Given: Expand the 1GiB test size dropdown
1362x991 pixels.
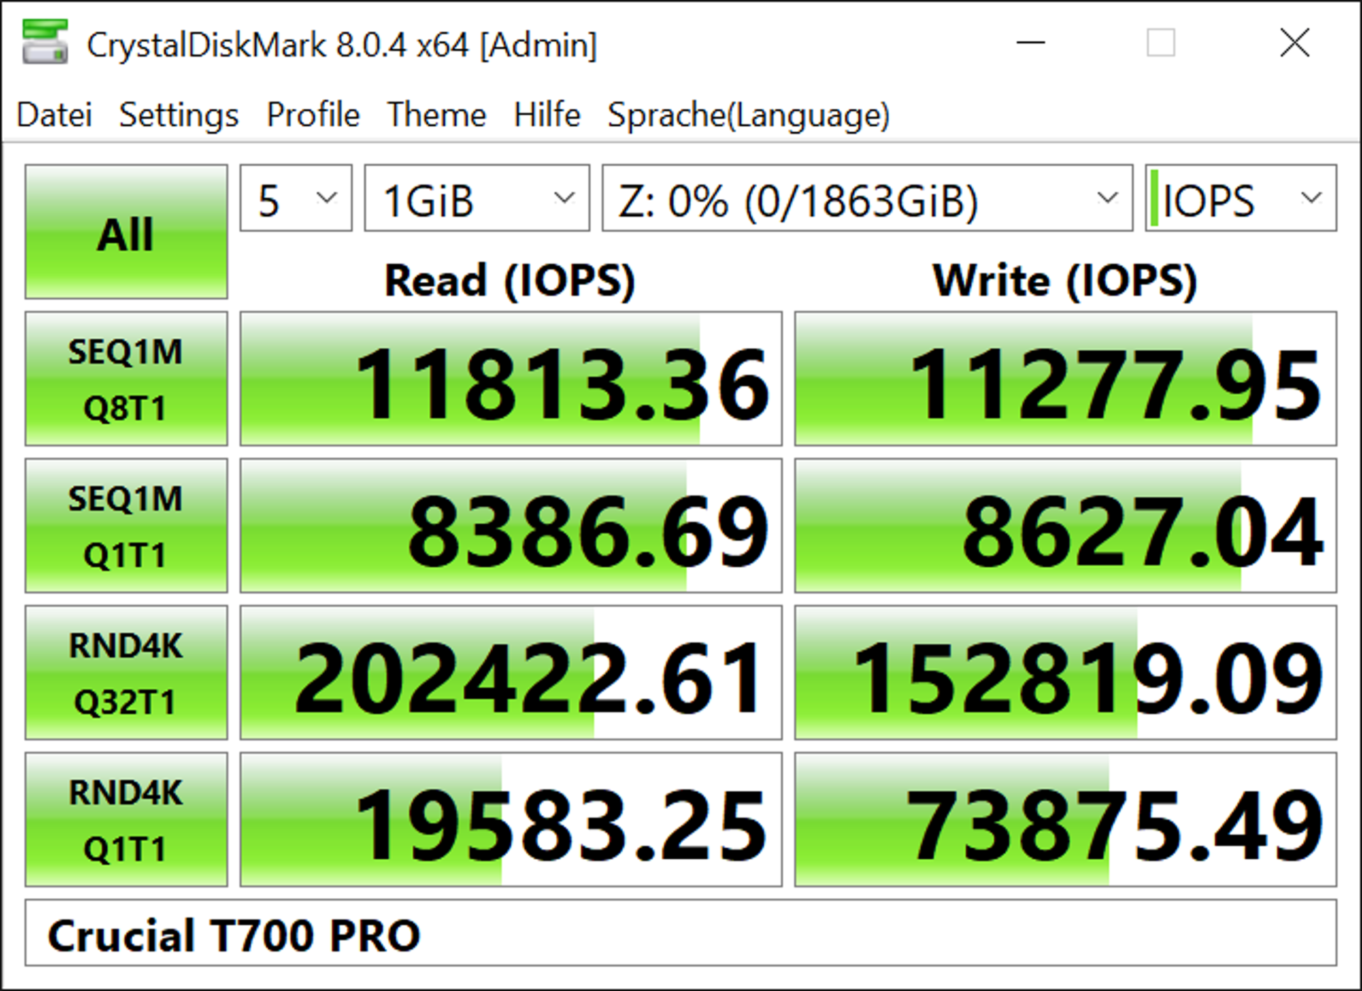Looking at the screenshot, I should tap(477, 198).
